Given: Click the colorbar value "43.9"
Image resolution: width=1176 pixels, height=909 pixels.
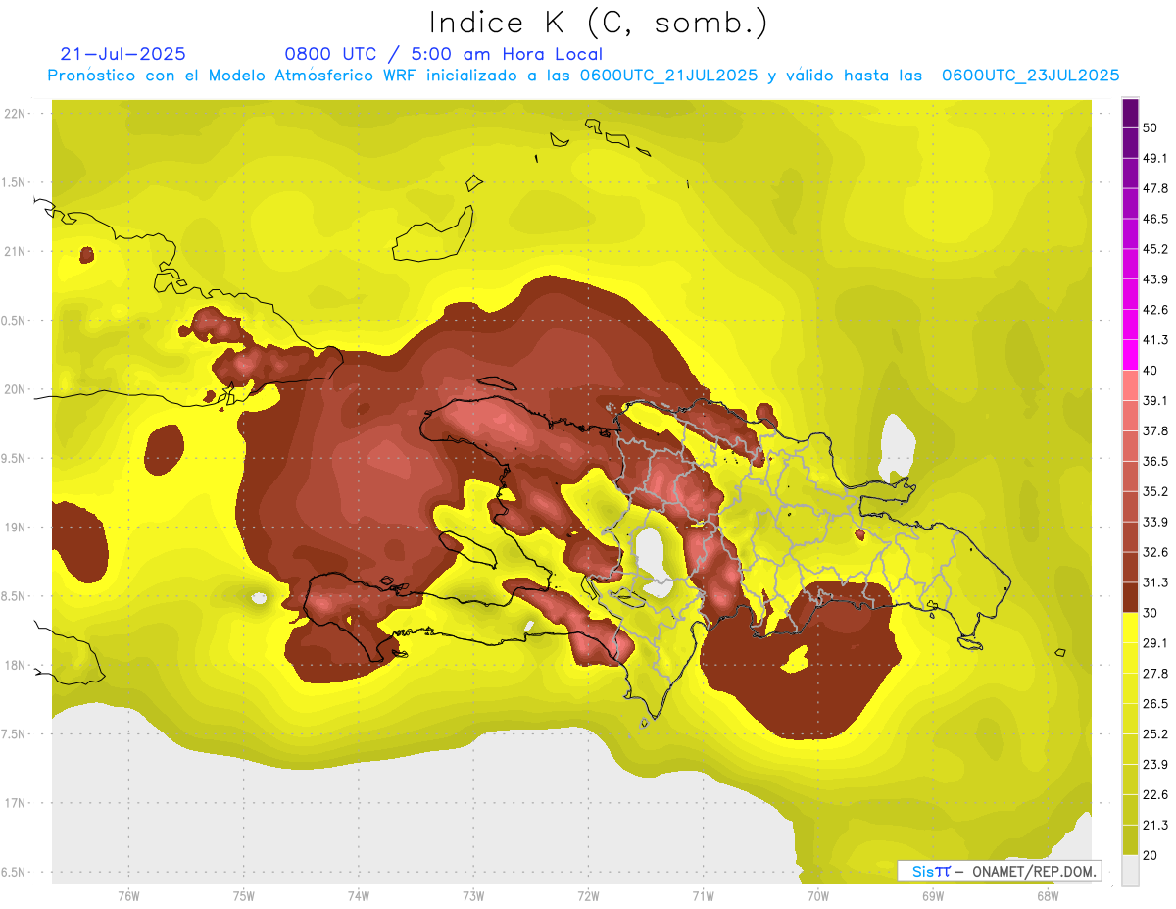Looking at the screenshot, I should pos(1155,279).
